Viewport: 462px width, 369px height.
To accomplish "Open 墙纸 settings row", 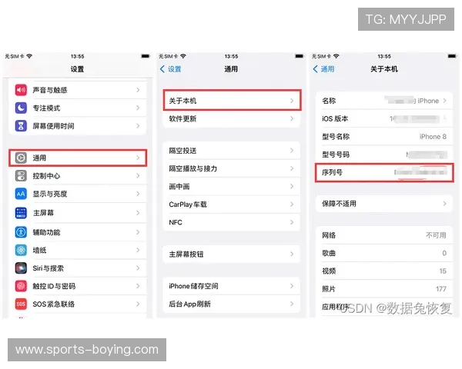I will tap(78, 250).
